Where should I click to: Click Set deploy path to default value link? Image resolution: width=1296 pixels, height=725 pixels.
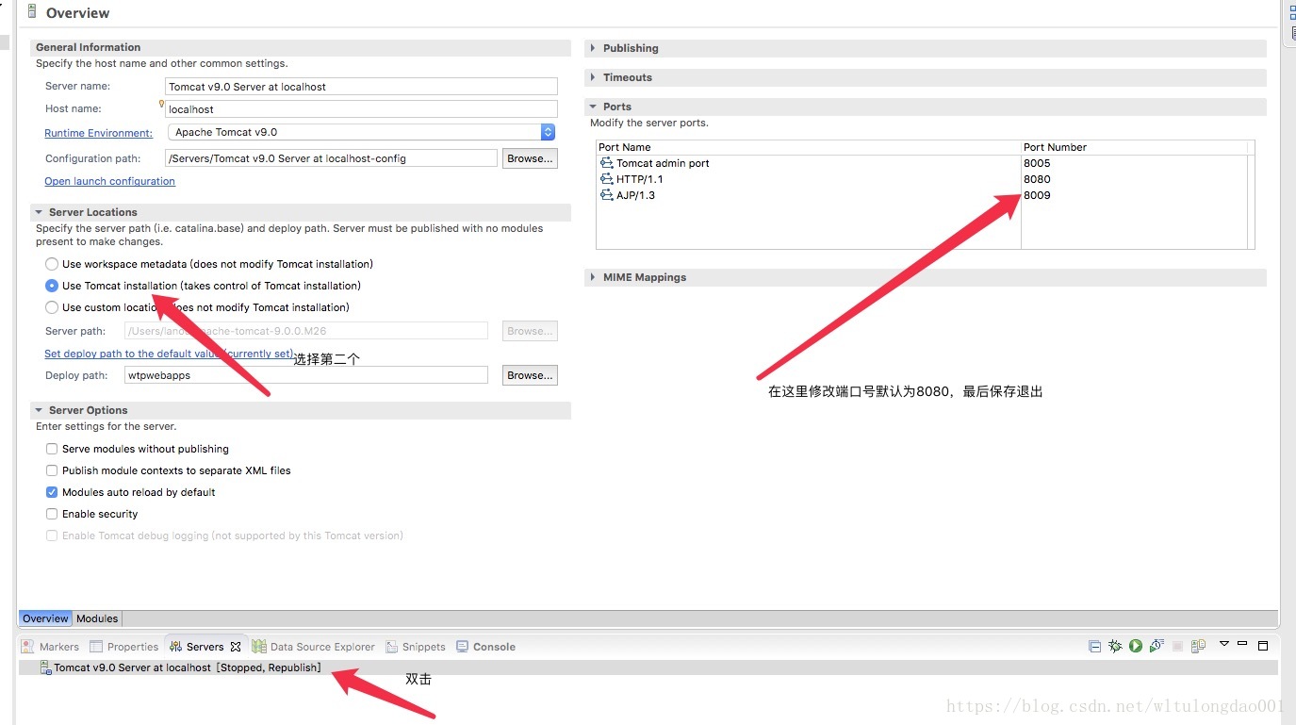(x=169, y=354)
